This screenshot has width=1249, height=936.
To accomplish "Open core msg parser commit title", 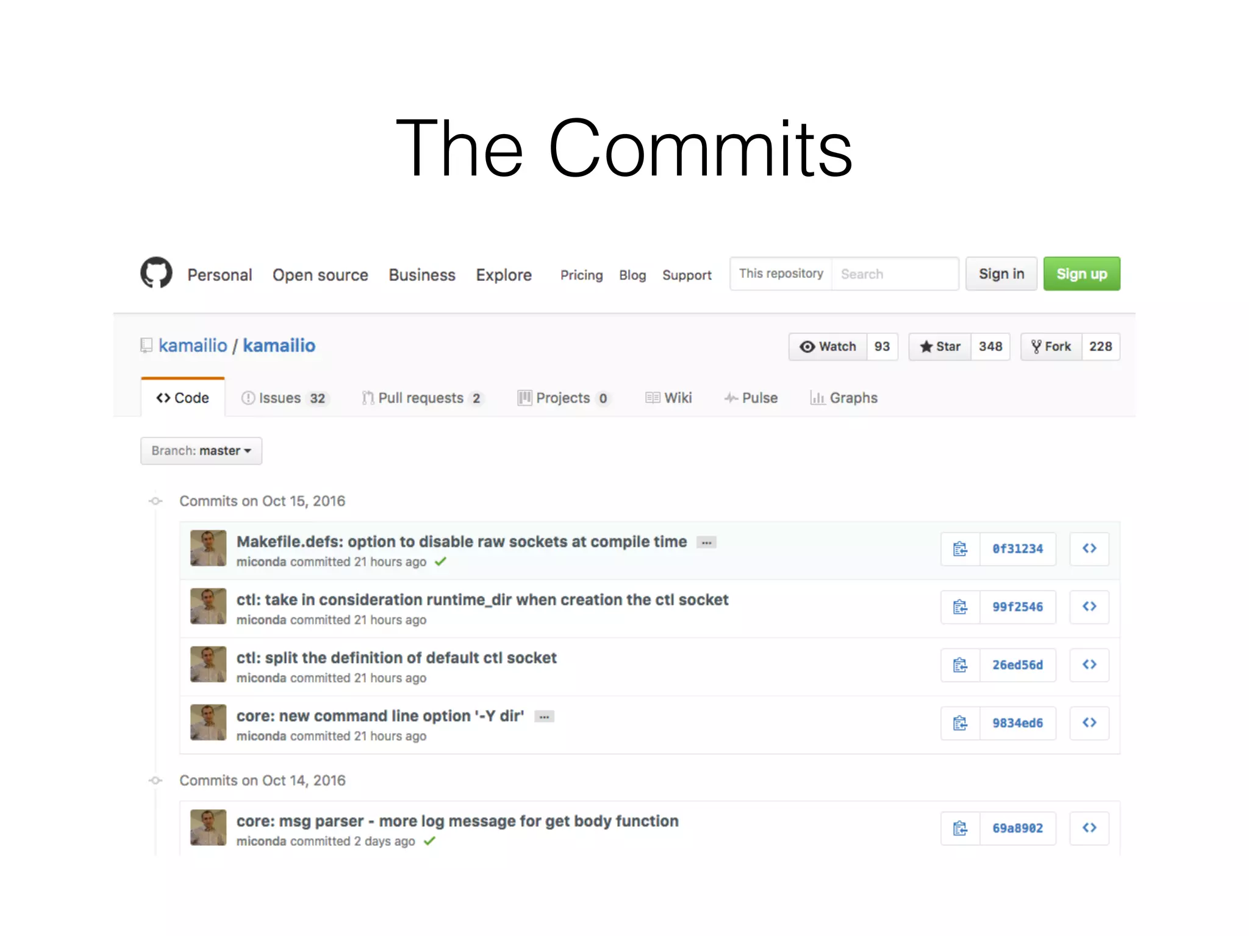I will (457, 821).
